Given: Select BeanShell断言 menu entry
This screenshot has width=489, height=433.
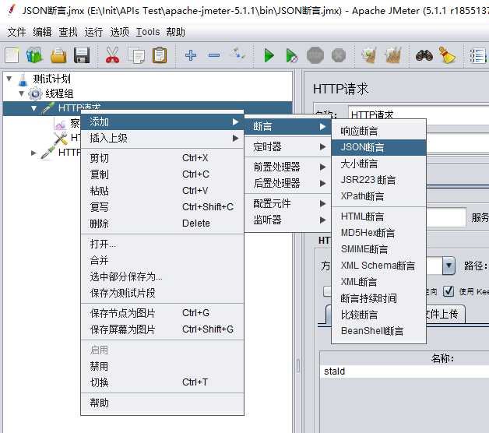Looking at the screenshot, I should coord(378,331).
